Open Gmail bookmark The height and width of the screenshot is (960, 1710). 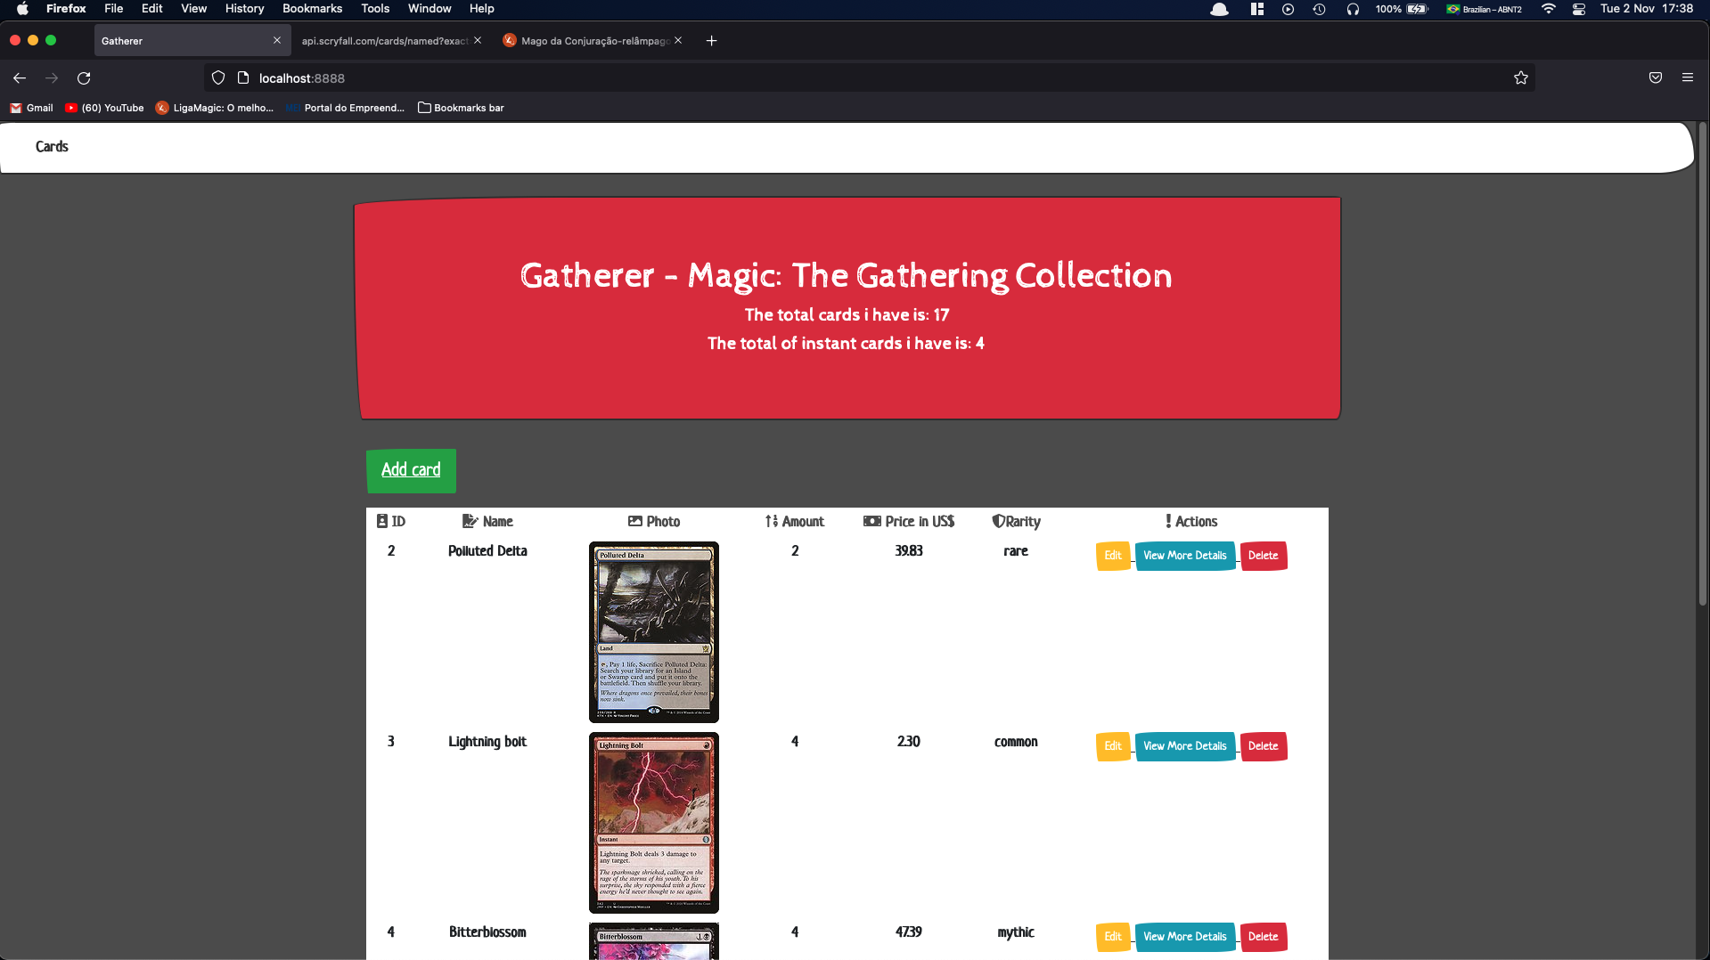tap(32, 108)
